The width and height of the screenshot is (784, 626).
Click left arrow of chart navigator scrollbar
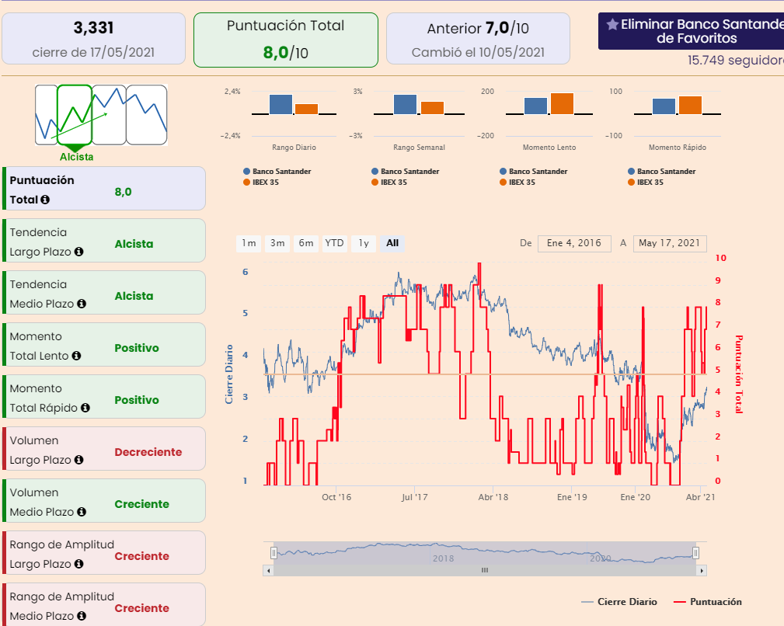(269, 571)
